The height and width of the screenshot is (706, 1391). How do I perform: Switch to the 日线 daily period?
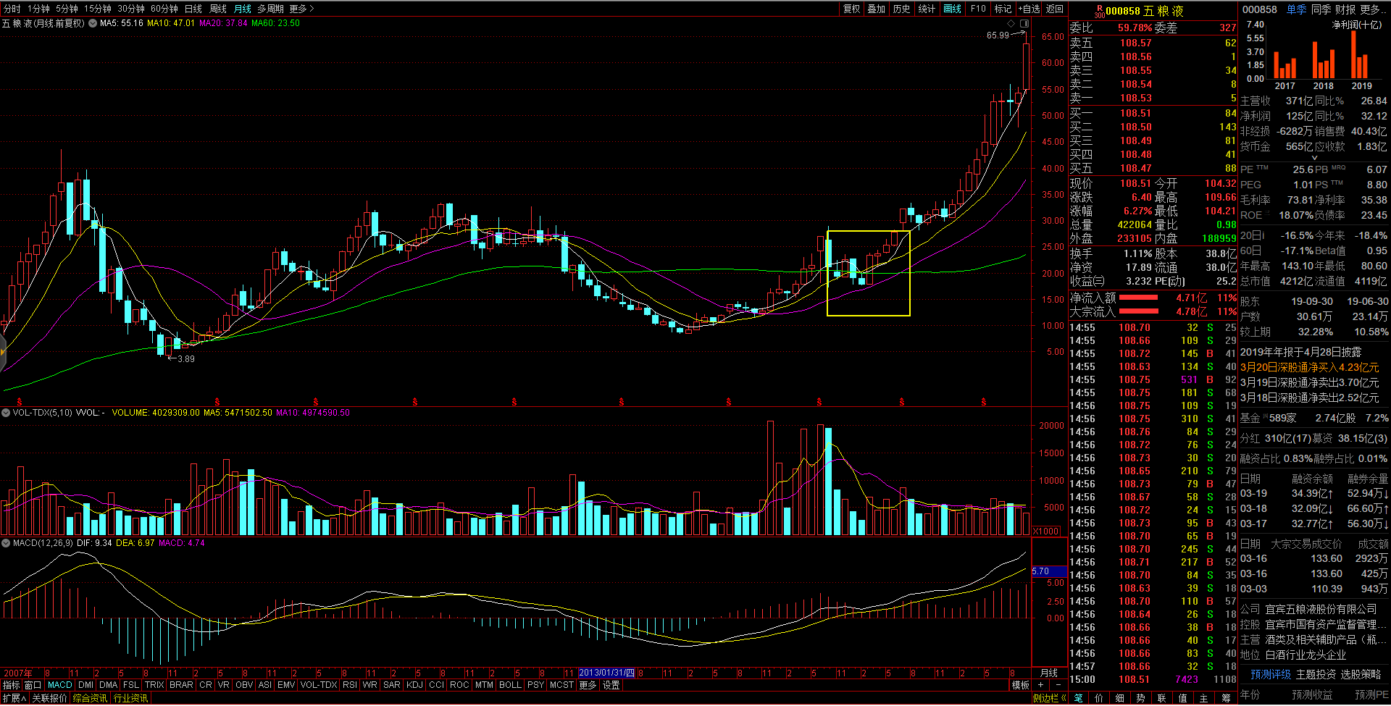point(193,9)
